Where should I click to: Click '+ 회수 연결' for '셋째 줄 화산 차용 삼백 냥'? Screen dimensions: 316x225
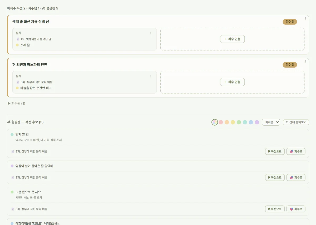(x=232, y=39)
